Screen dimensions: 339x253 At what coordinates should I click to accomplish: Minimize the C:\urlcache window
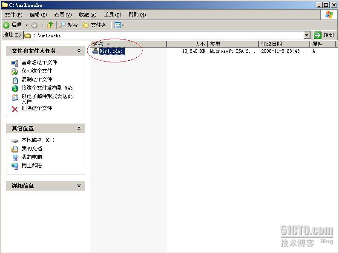click(x=319, y=5)
